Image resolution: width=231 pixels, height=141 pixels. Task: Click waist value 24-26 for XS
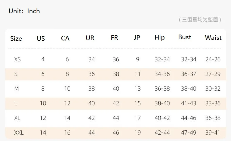tap(213, 60)
